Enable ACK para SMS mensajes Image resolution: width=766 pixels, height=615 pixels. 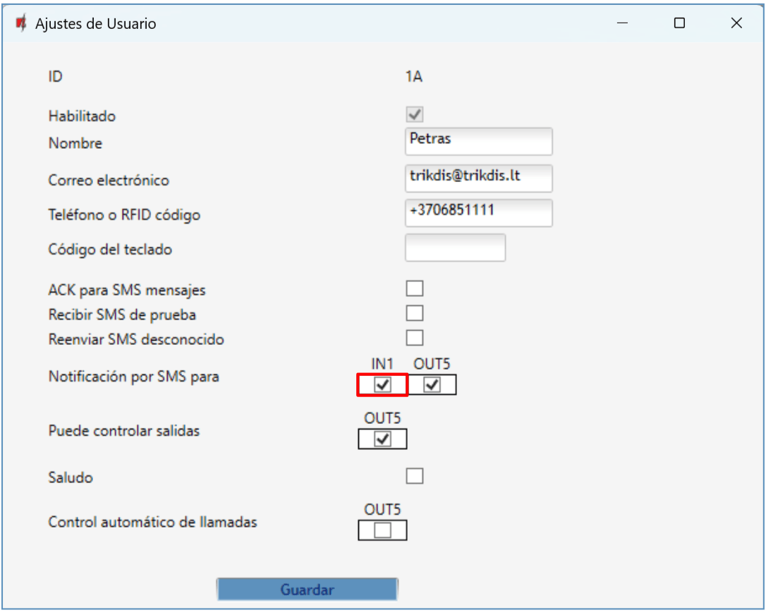click(415, 288)
